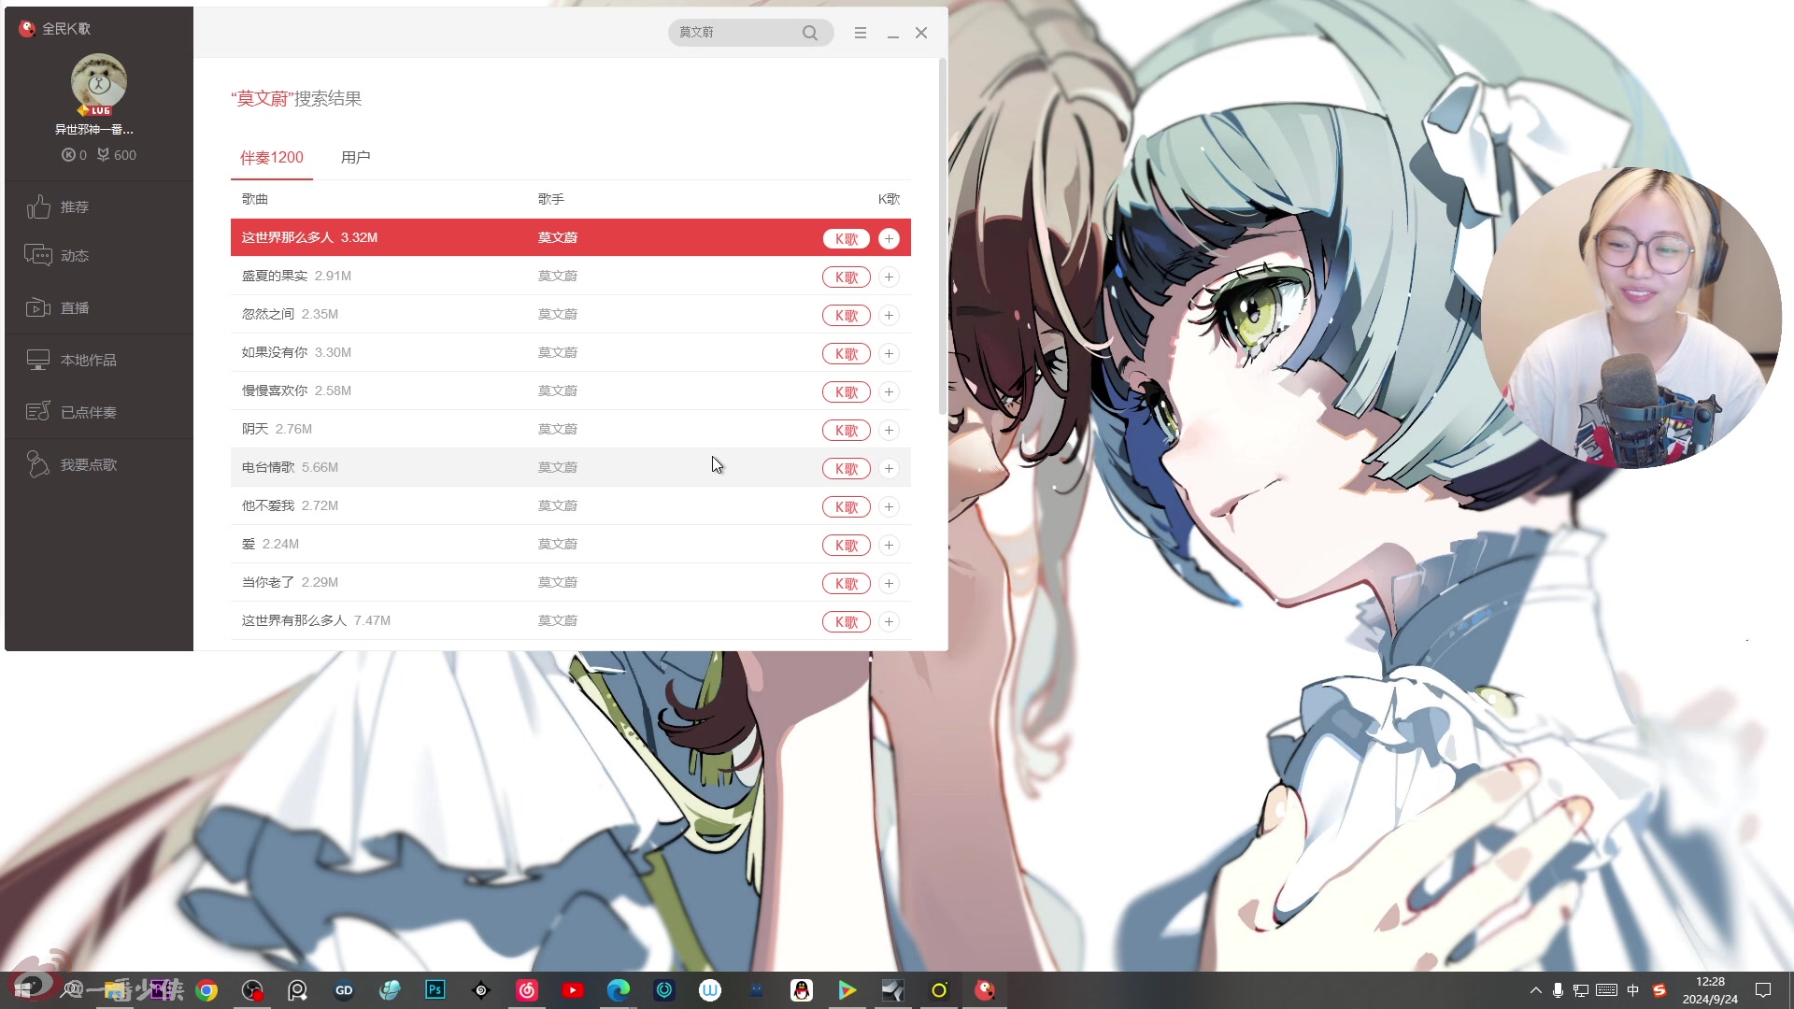Go to 直播 live streaming
The height and width of the screenshot is (1009, 1794).
pyautogui.click(x=58, y=308)
